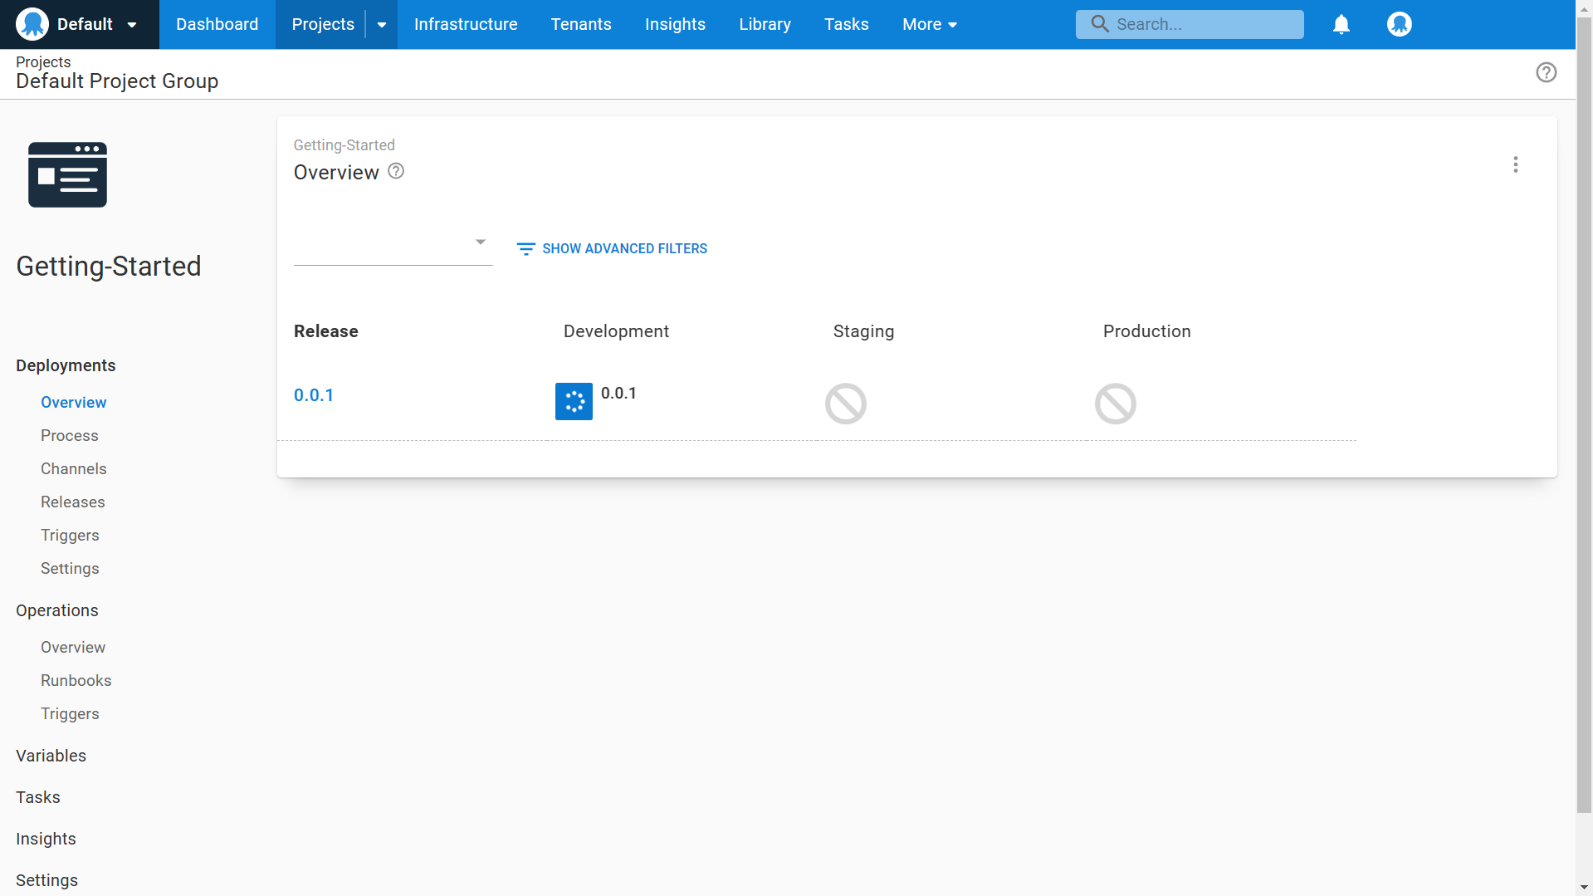
Task: Click the Octopus Deploy logo
Action: click(x=32, y=24)
